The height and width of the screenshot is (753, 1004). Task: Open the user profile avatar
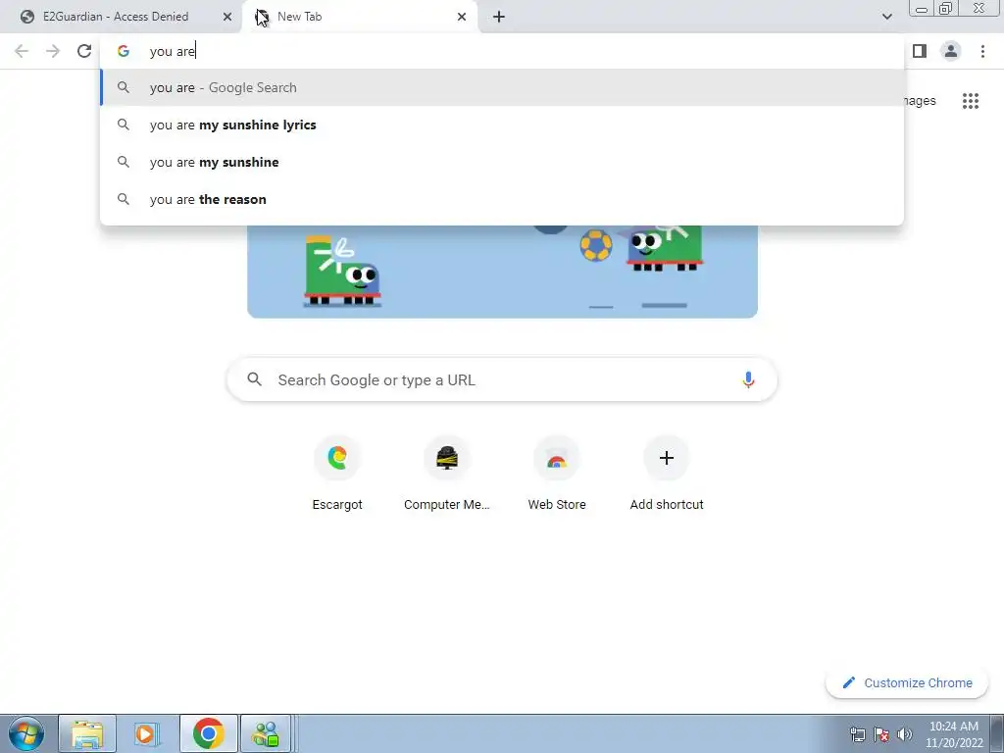pyautogui.click(x=951, y=51)
